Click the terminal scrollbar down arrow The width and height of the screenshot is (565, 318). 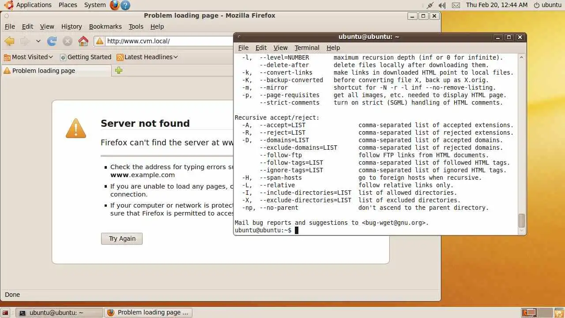(521, 231)
